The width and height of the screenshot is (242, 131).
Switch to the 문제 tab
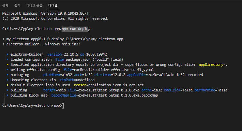click(x=5, y=5)
